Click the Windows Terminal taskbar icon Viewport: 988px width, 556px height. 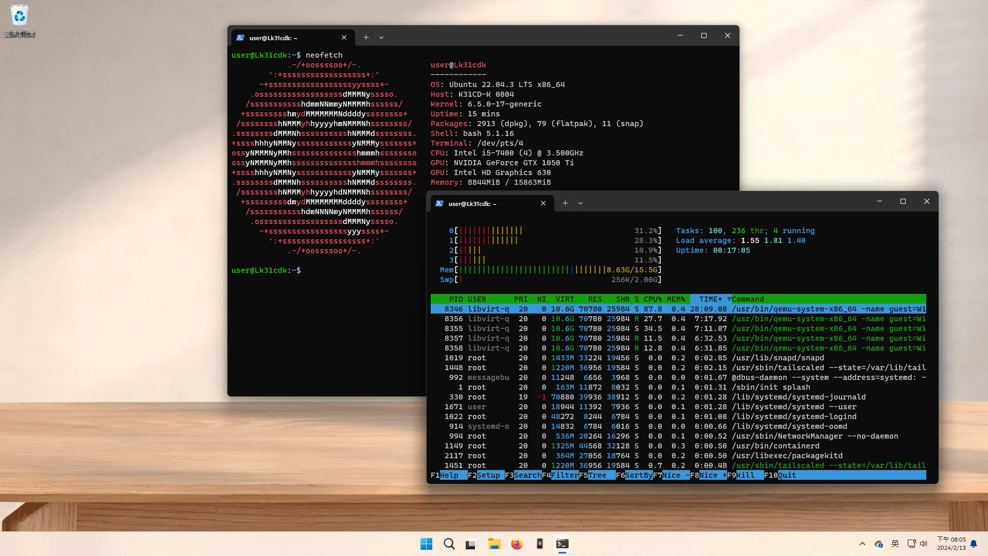click(x=562, y=544)
